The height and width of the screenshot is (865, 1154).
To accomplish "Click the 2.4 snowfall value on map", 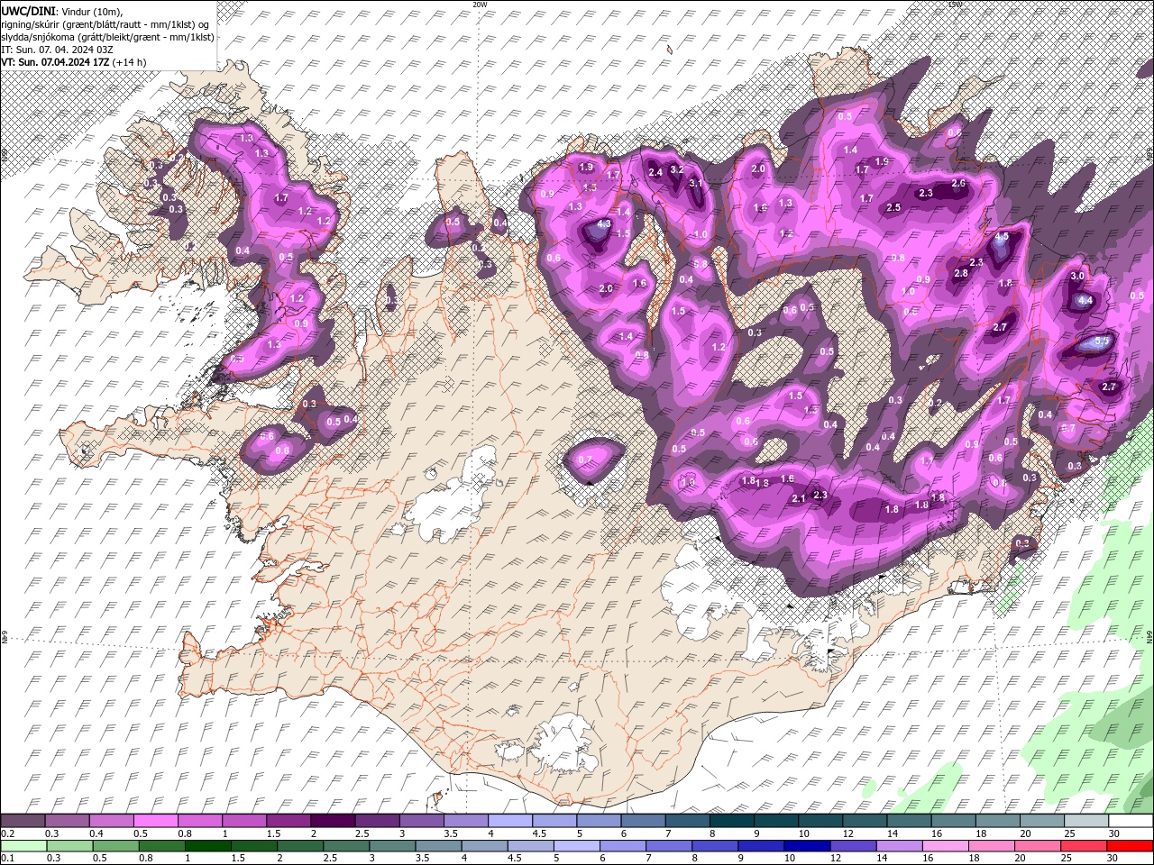I will (x=655, y=172).
